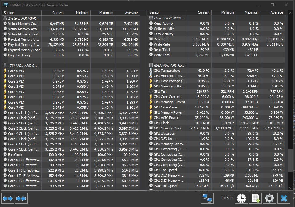
Task: Collapse the GPU [#0]: AMD Radeon group
Action: 151,65
